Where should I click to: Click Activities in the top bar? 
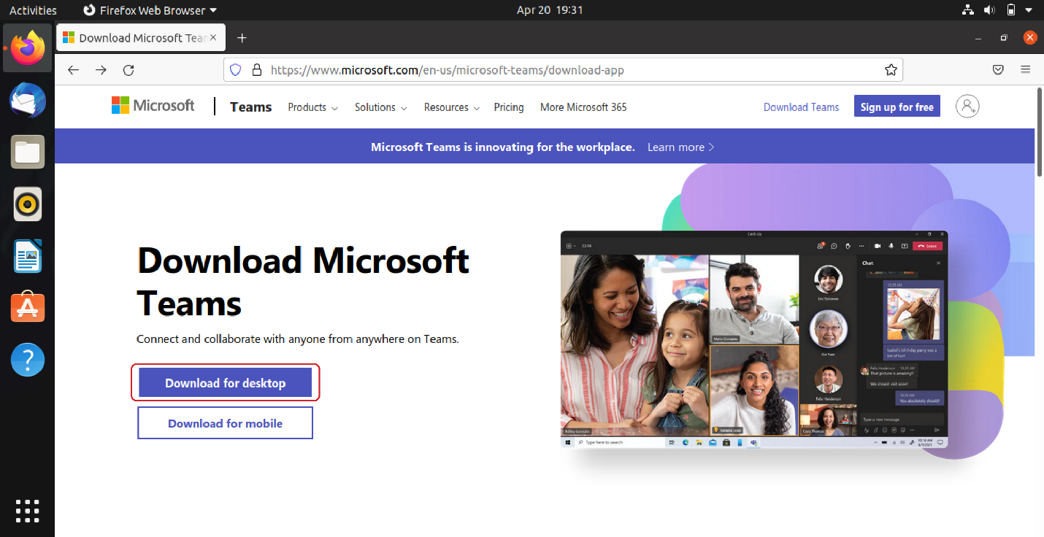[x=33, y=10]
